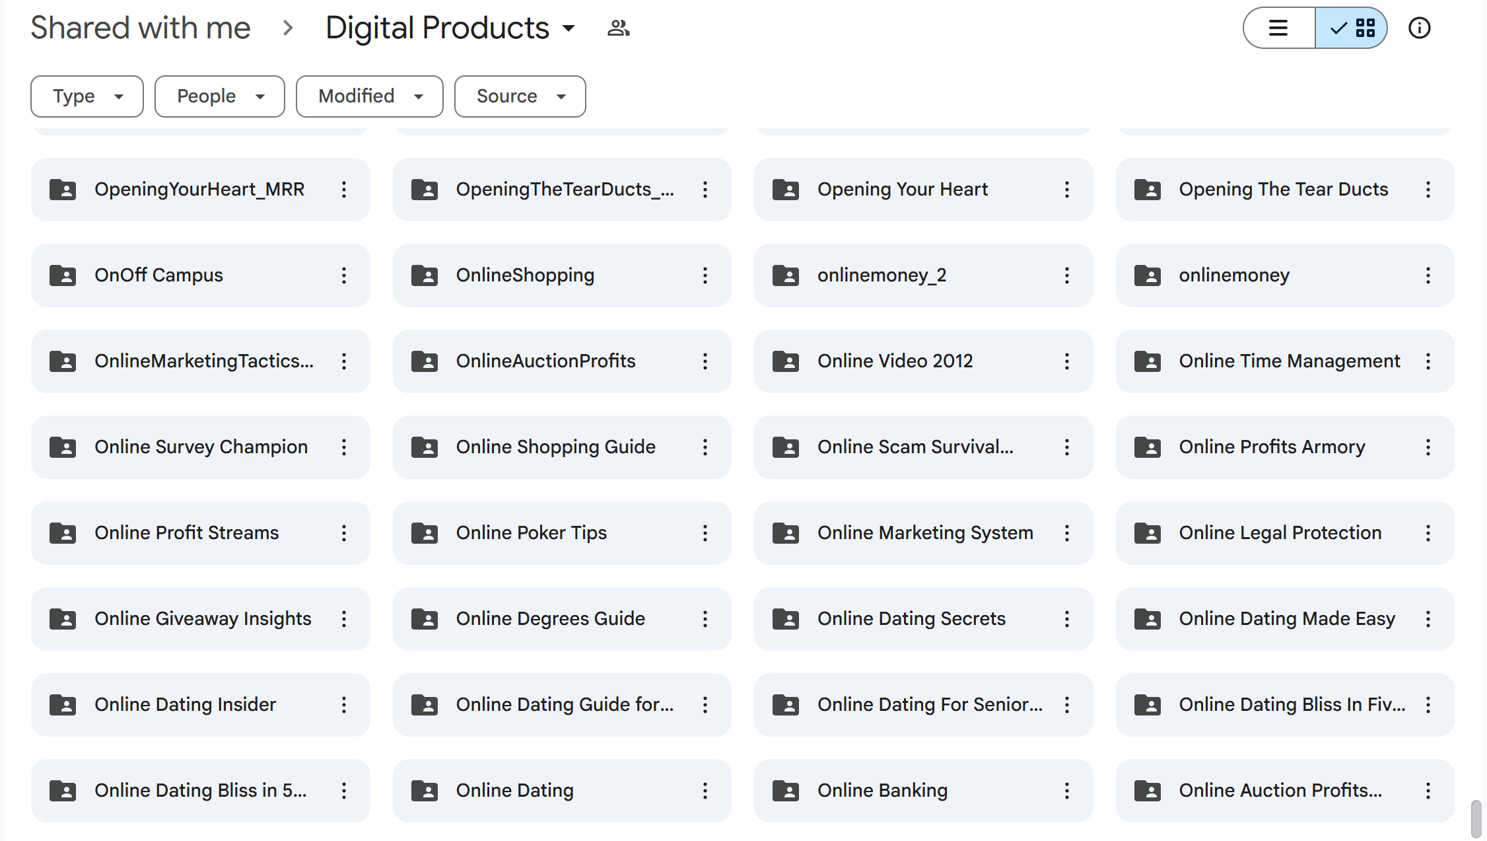Open more actions for Online Dating Secrets
The width and height of the screenshot is (1487, 841).
(1066, 619)
